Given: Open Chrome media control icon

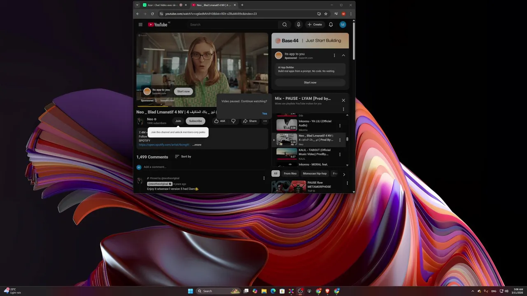Looking at the screenshot, I should (336, 14).
